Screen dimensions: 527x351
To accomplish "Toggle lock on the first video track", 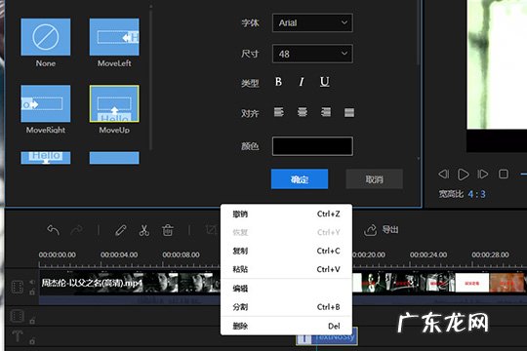I will tap(32, 292).
